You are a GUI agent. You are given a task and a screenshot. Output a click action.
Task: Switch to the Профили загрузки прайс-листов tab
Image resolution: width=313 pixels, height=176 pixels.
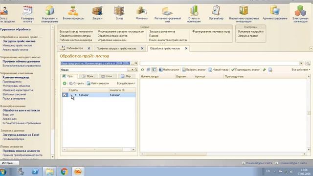coord(116,48)
